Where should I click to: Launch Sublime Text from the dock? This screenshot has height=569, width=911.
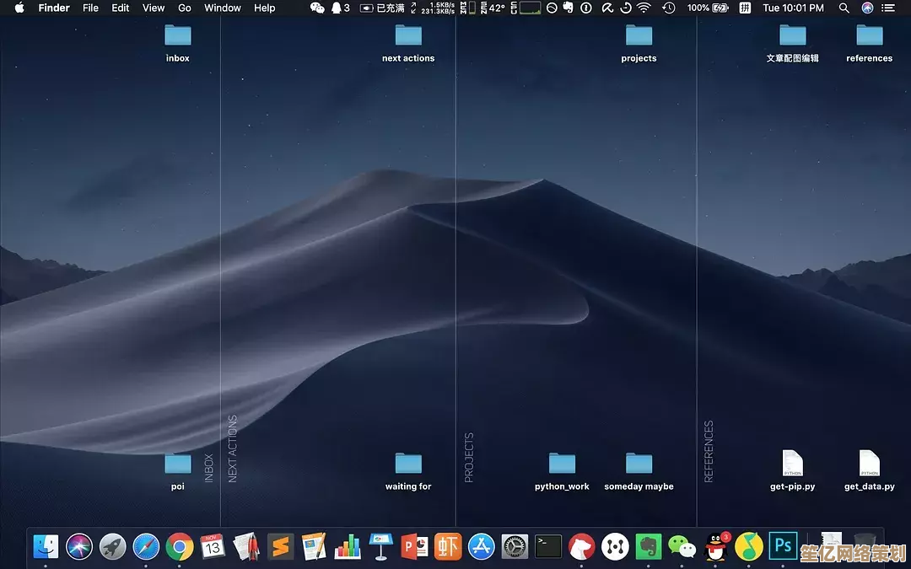pos(280,547)
